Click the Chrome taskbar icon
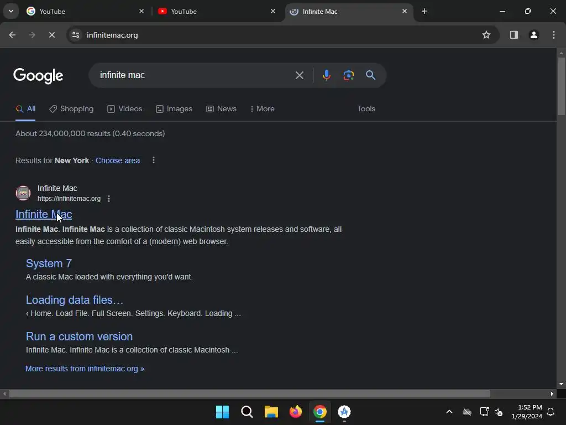Viewport: 566px width, 425px height. click(320, 412)
